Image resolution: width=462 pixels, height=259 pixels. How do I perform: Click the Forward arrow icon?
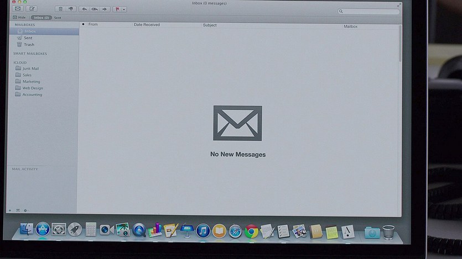tap(105, 9)
